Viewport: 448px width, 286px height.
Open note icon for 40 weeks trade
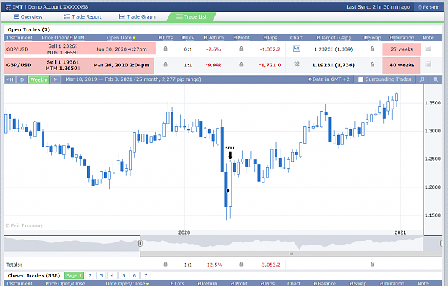428,64
